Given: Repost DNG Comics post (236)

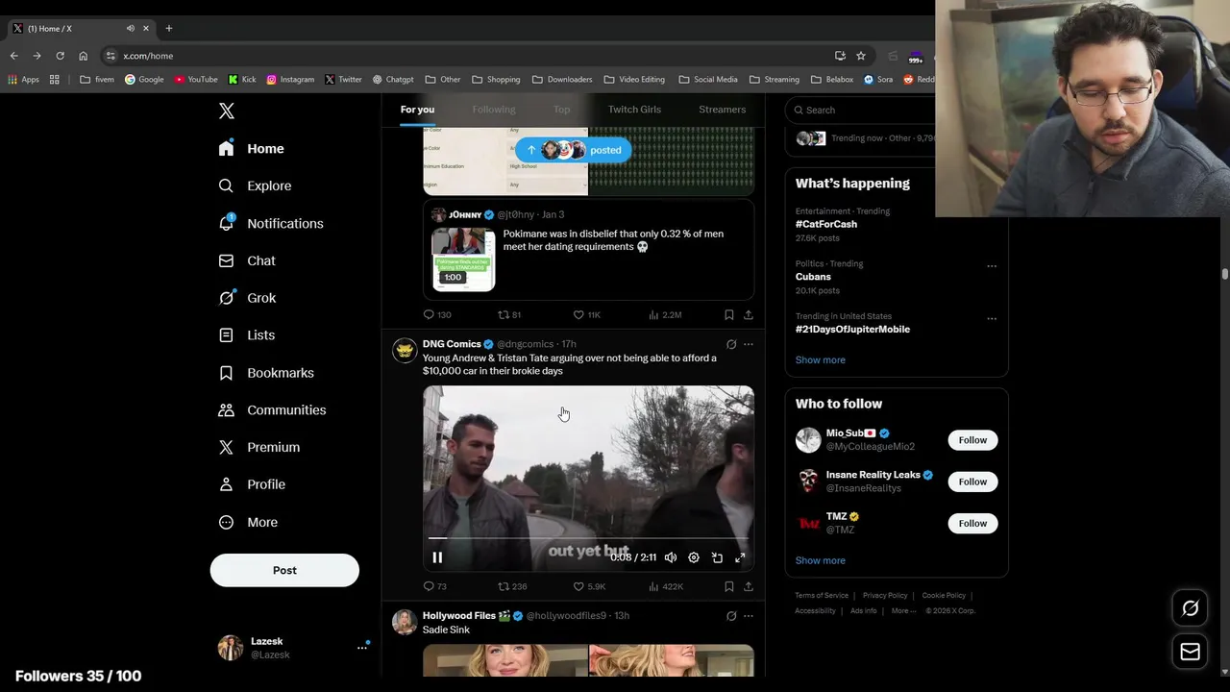Looking at the screenshot, I should point(512,586).
